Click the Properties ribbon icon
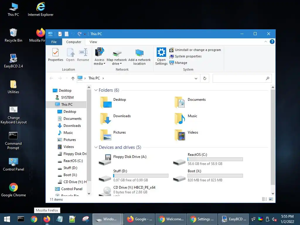The width and height of the screenshot is (300, 225). [x=55, y=55]
